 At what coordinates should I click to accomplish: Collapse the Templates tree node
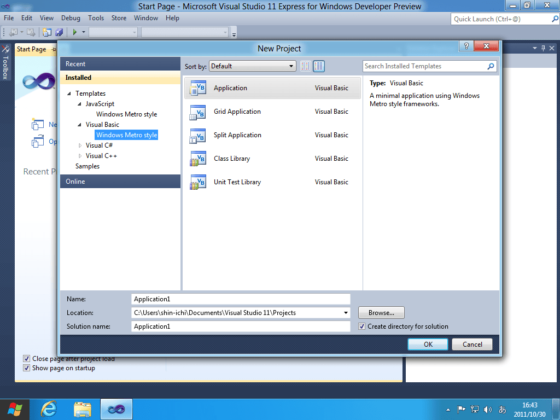point(69,94)
